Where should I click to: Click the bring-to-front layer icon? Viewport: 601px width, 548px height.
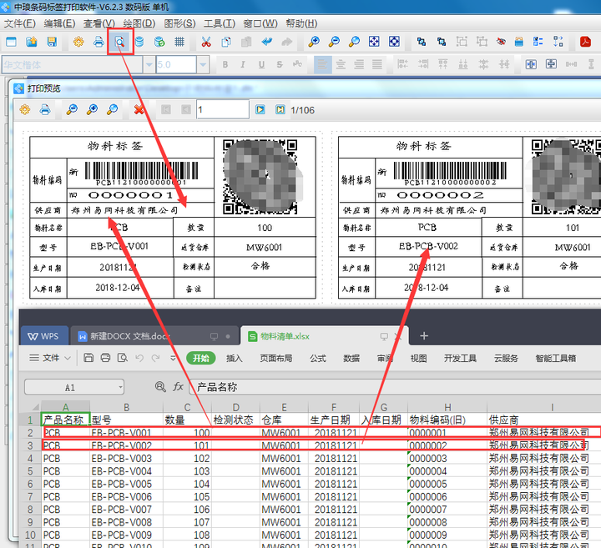(422, 42)
